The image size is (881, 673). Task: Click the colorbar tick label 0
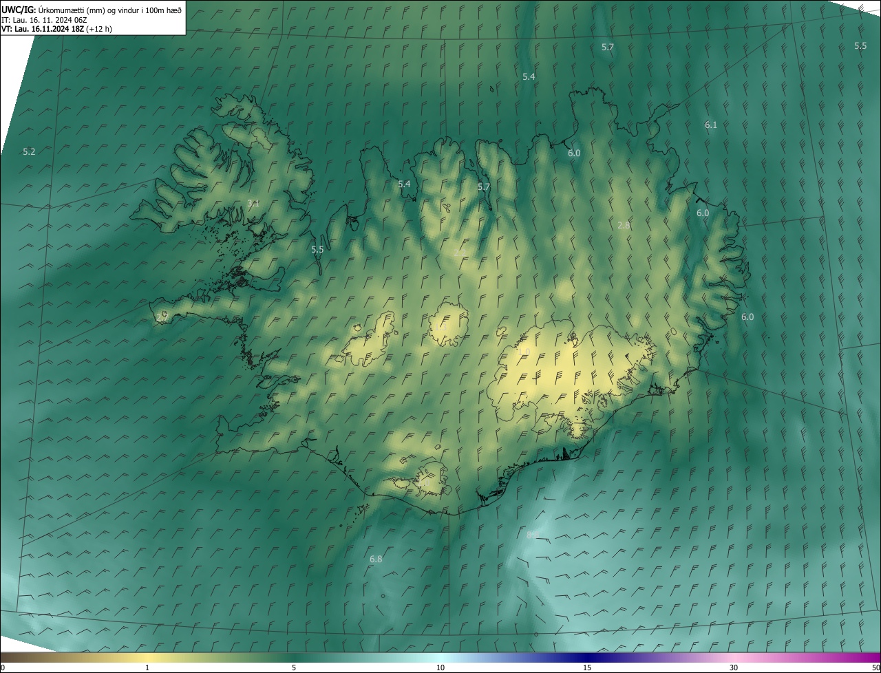click(2, 668)
